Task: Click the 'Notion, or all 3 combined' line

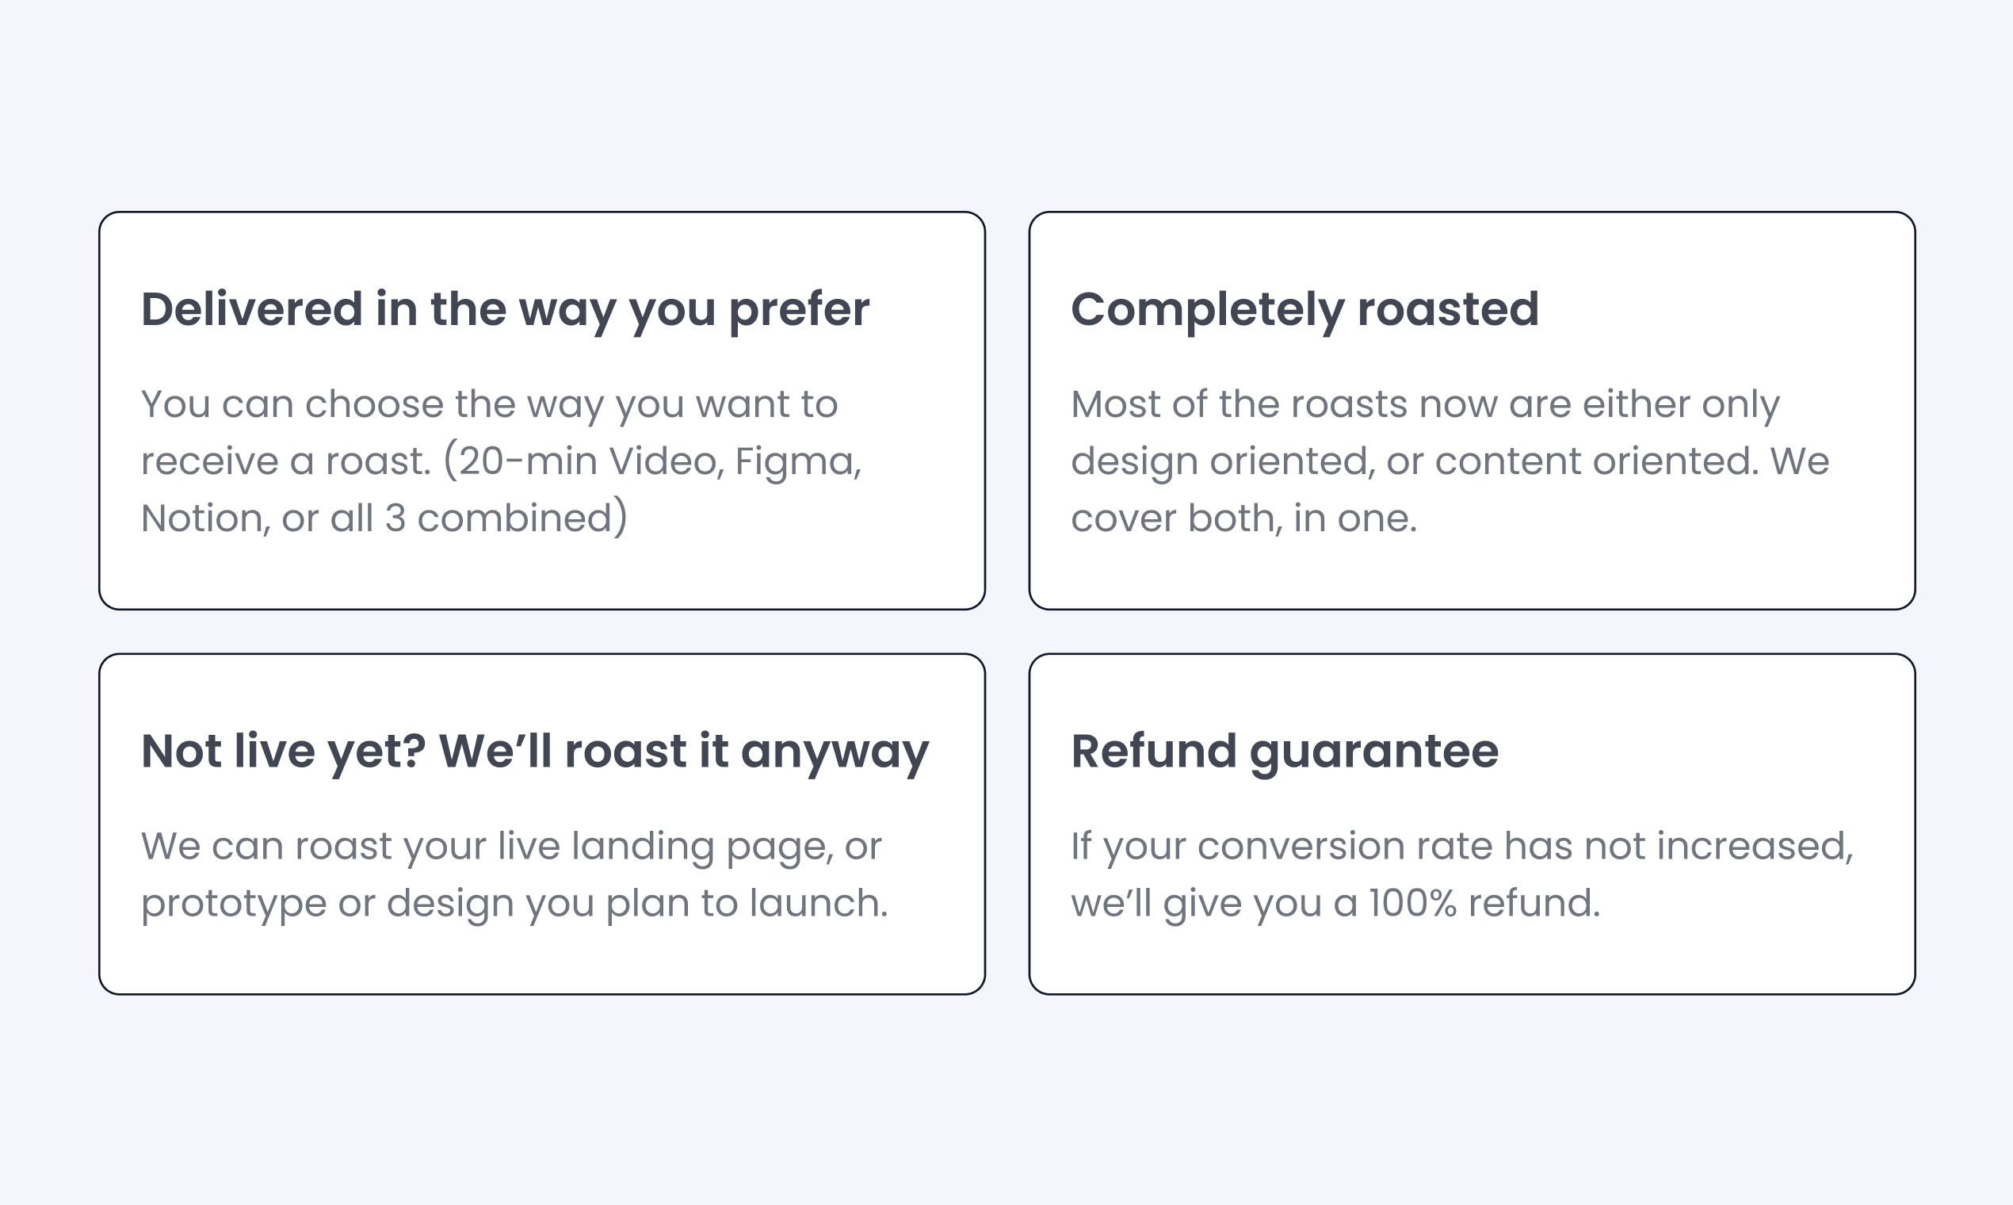Action: pos(384,518)
